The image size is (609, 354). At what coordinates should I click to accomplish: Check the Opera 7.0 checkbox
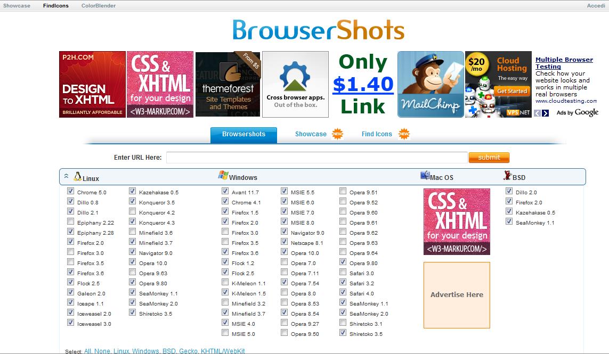285,262
